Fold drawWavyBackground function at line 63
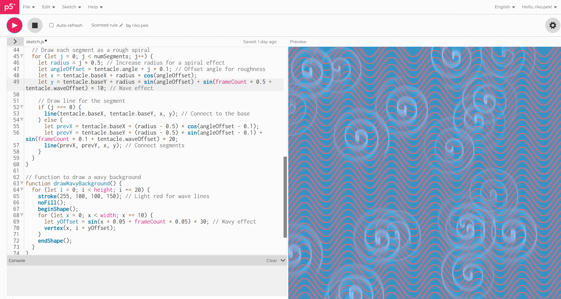This screenshot has height=299, width=561. 22,183
